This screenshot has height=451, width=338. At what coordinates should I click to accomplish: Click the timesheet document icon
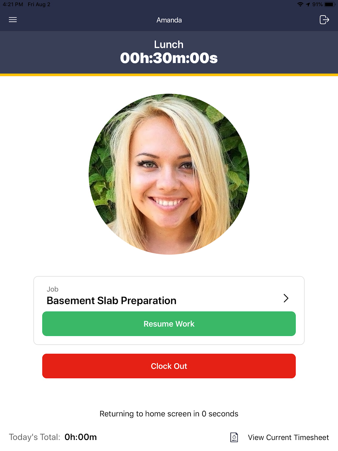coord(234,437)
